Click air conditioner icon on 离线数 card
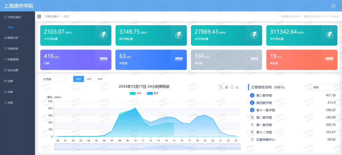 pos(329,59)
